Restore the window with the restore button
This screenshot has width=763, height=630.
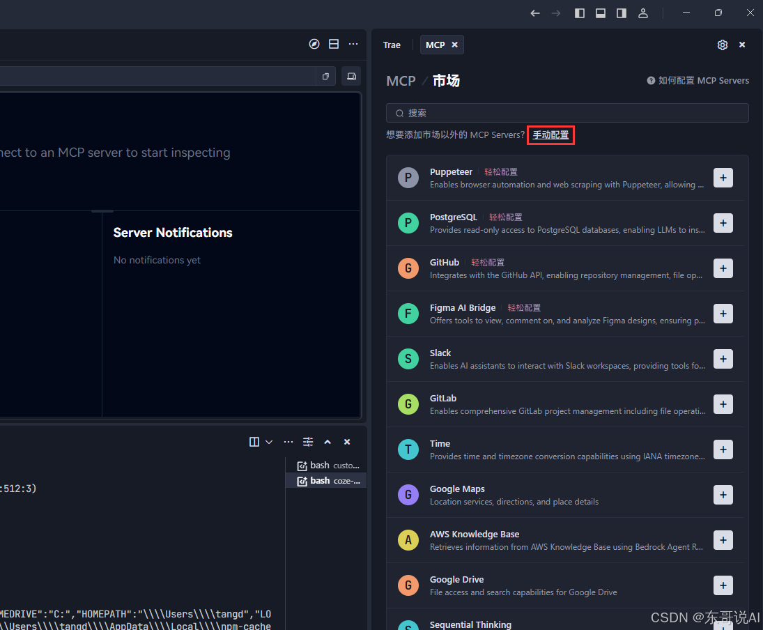718,13
